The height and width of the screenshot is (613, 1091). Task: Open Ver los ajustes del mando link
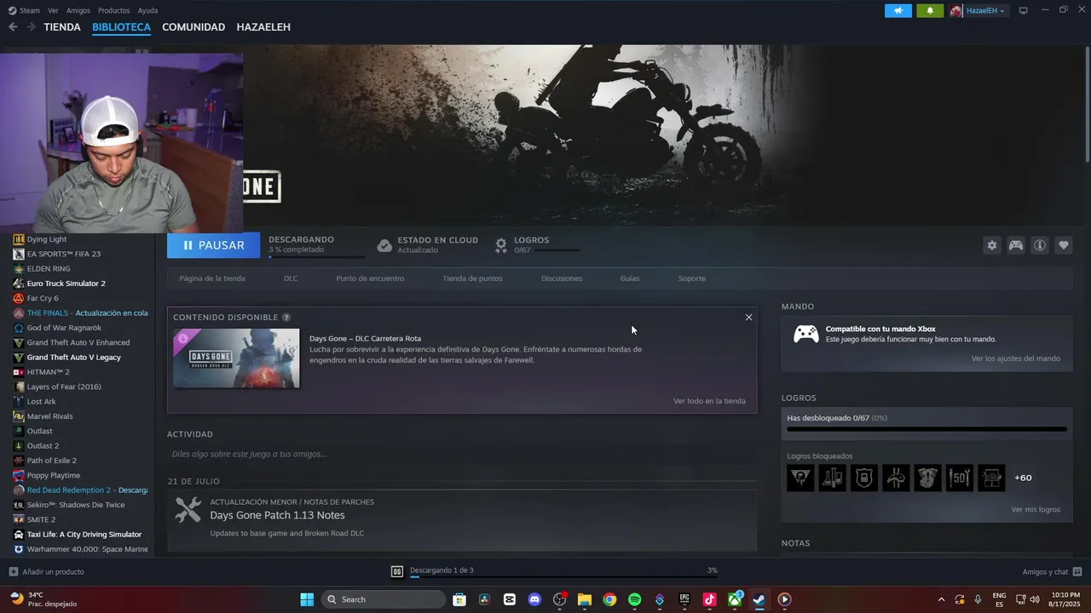1016,358
